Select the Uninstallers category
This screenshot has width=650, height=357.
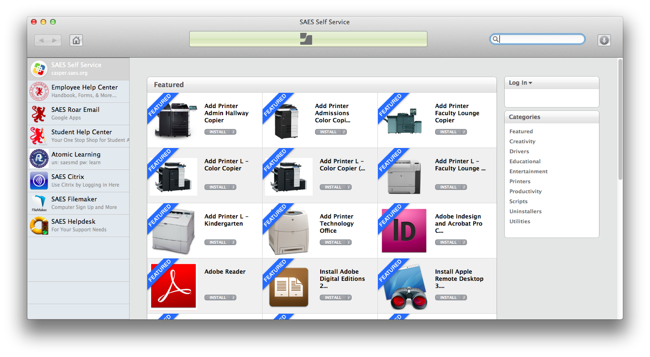coord(526,211)
